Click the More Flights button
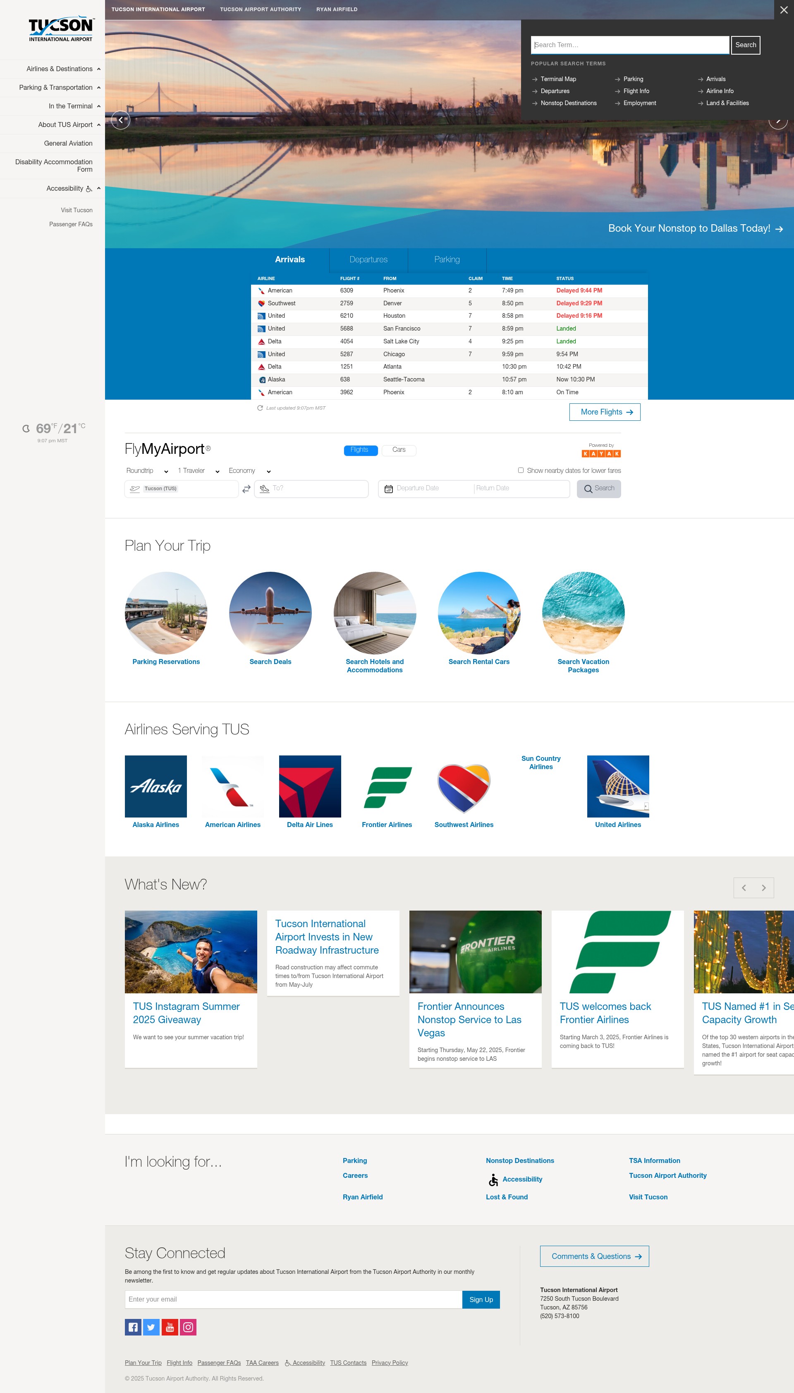The height and width of the screenshot is (1393, 794). tap(605, 412)
